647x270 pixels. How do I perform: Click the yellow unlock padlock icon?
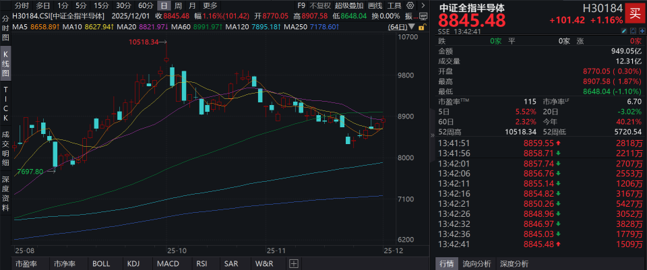pos(422,27)
